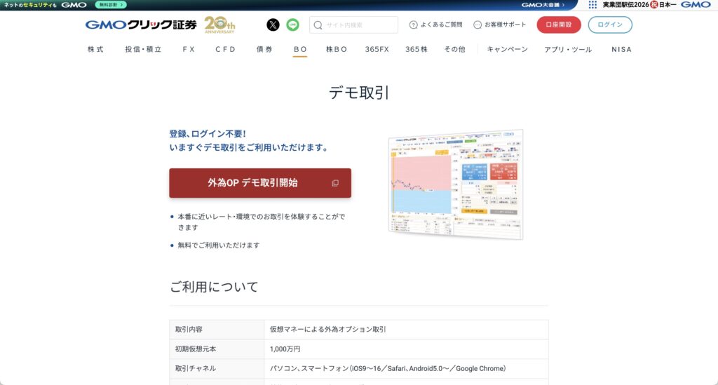Open the LINE social icon
Viewport: 718px width, 385px height.
tap(292, 25)
